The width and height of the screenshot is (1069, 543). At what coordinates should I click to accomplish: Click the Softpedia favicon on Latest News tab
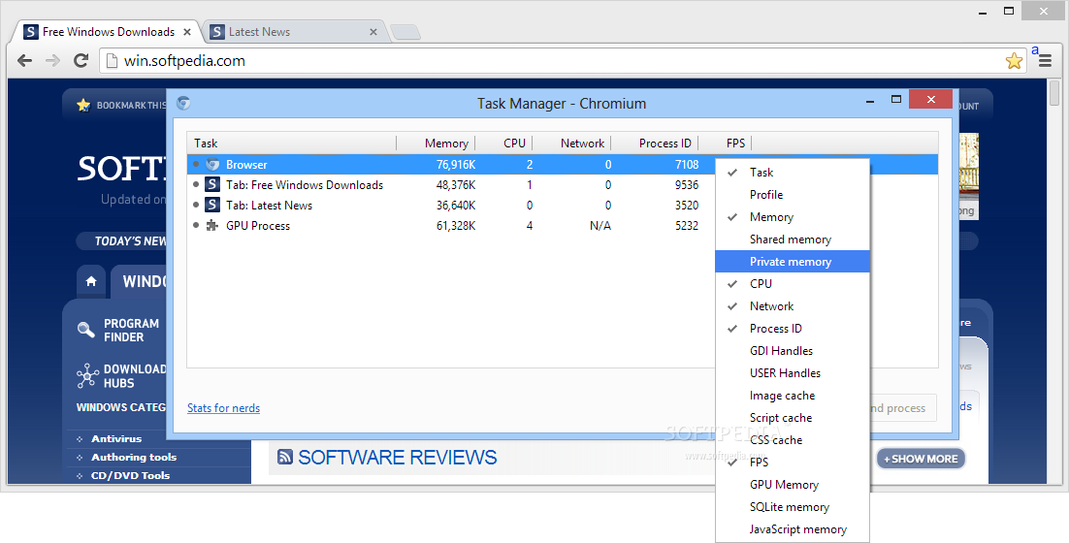[x=216, y=32]
